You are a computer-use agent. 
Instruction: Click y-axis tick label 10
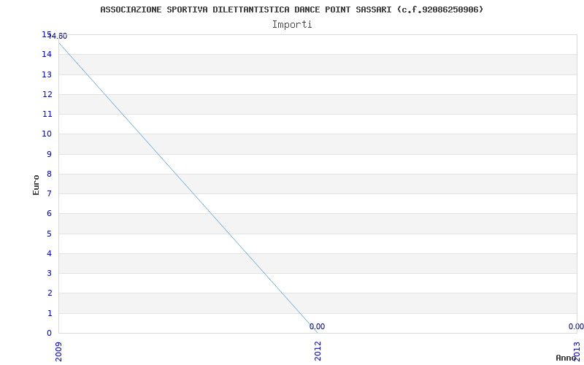pyautogui.click(x=47, y=134)
